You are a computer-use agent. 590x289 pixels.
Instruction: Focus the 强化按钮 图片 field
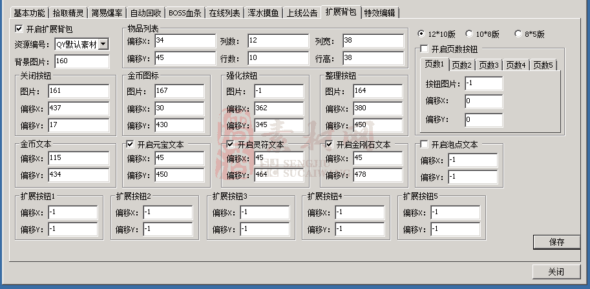point(279,92)
